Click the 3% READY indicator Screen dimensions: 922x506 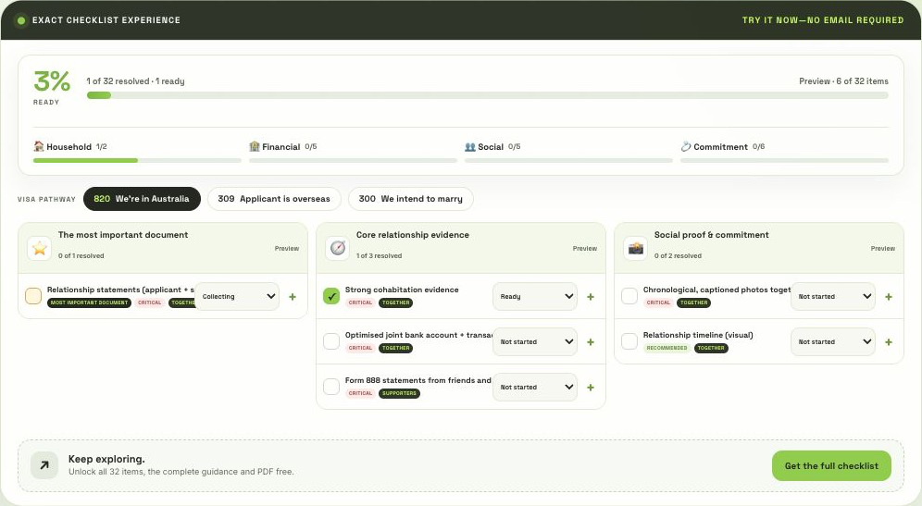pos(52,88)
